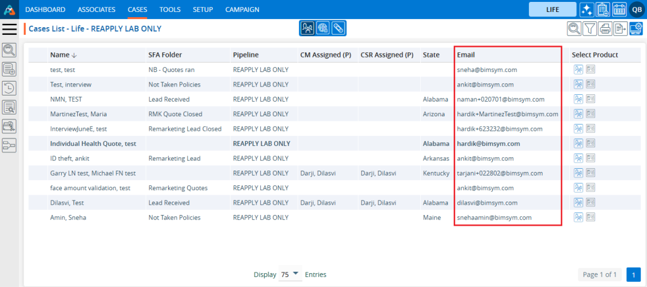Click the history clock icon in left sidebar

pyautogui.click(x=9, y=89)
